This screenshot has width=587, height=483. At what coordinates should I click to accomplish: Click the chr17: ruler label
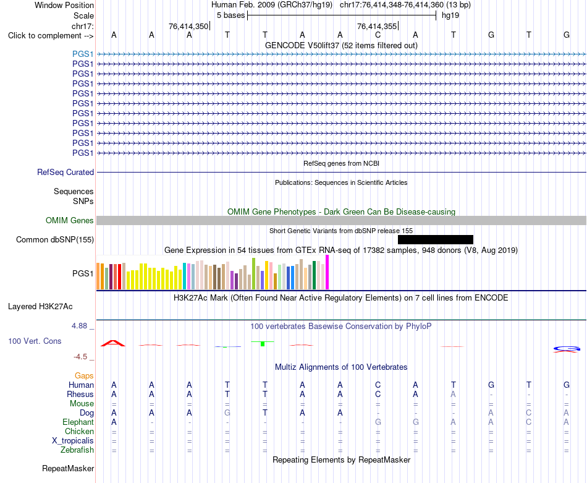[83, 26]
